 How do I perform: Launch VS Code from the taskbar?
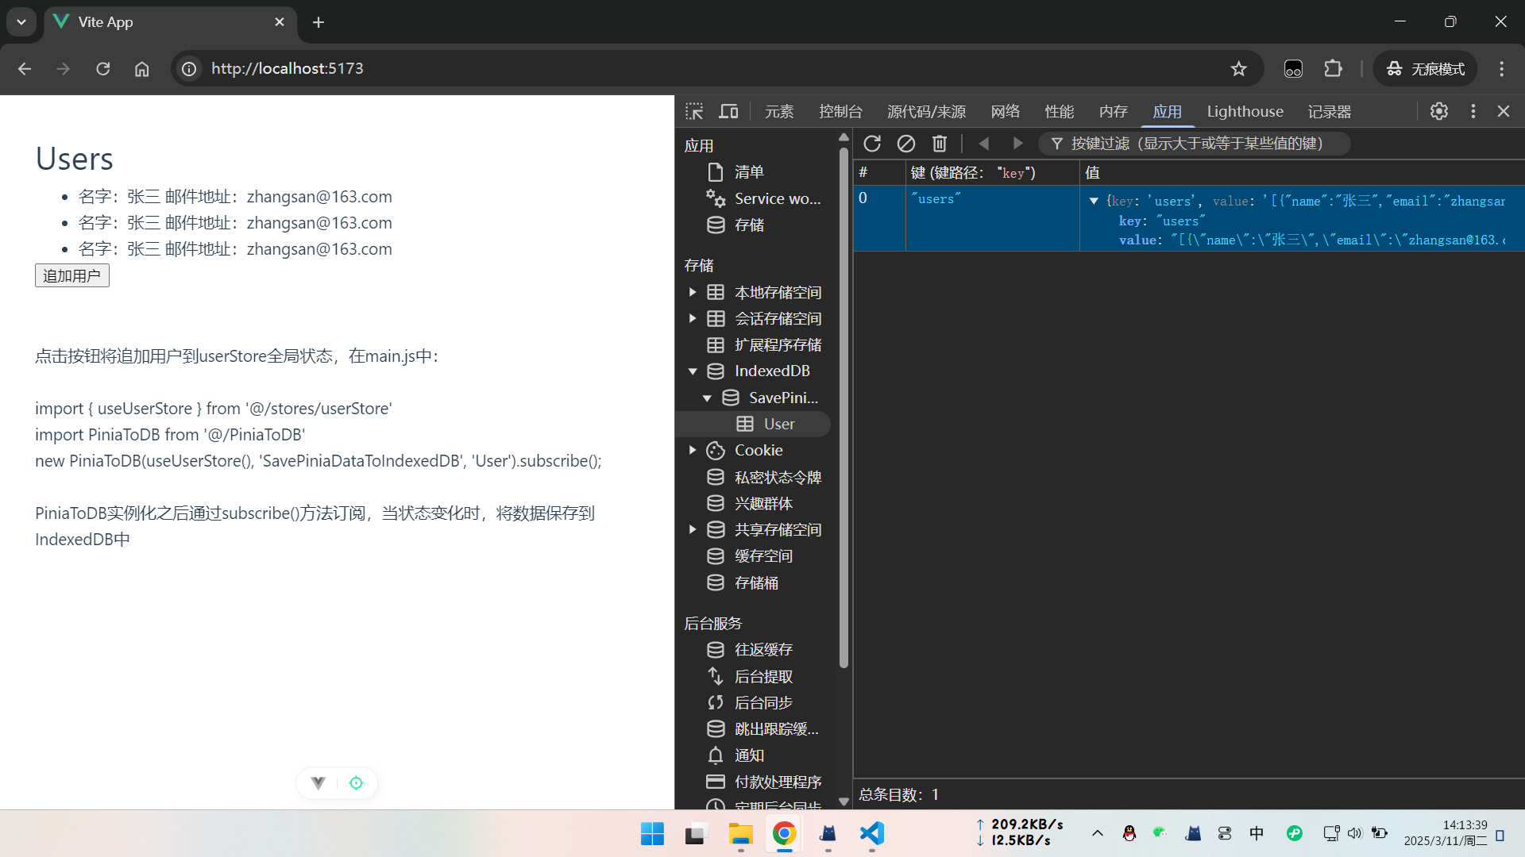(x=871, y=834)
